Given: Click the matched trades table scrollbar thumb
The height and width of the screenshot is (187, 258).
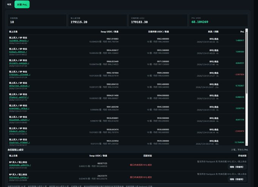Looking at the screenshot, I should 247,62.
